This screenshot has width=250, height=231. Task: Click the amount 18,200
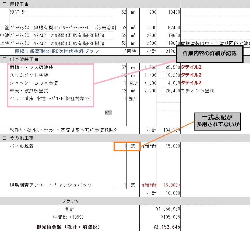pyautogui.click(x=173, y=75)
